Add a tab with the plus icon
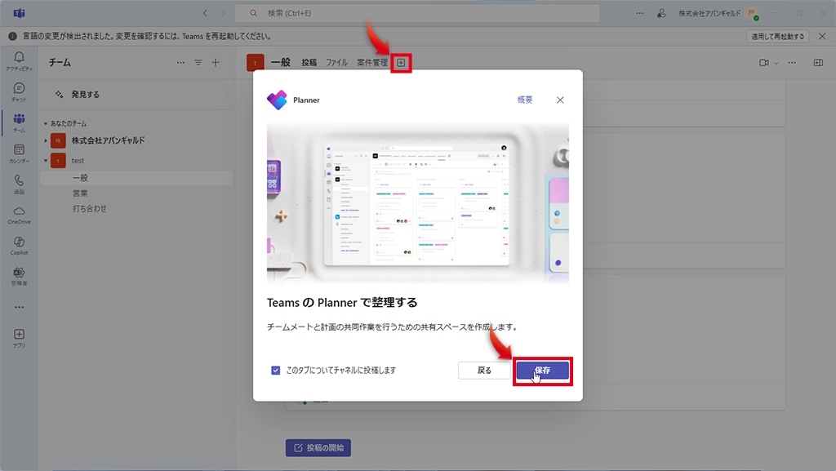 [401, 63]
